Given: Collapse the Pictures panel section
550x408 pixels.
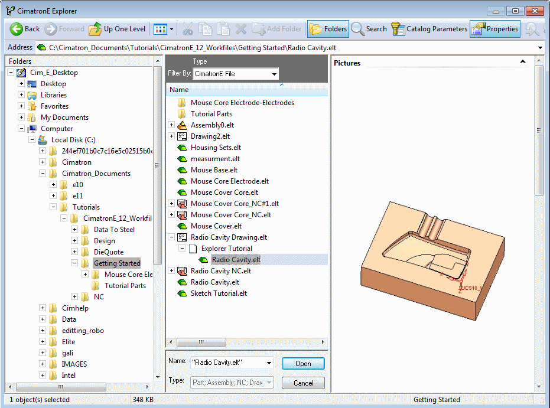Looking at the screenshot, I should click(x=522, y=62).
